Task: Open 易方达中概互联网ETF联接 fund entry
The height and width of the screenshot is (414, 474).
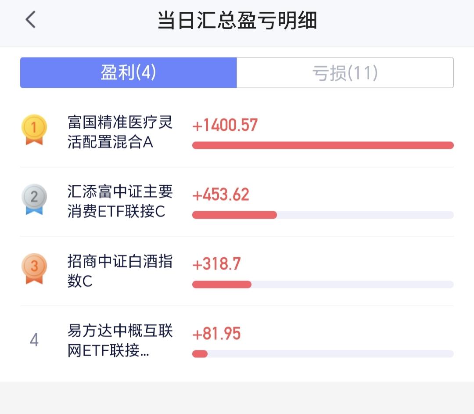Action: (x=120, y=341)
